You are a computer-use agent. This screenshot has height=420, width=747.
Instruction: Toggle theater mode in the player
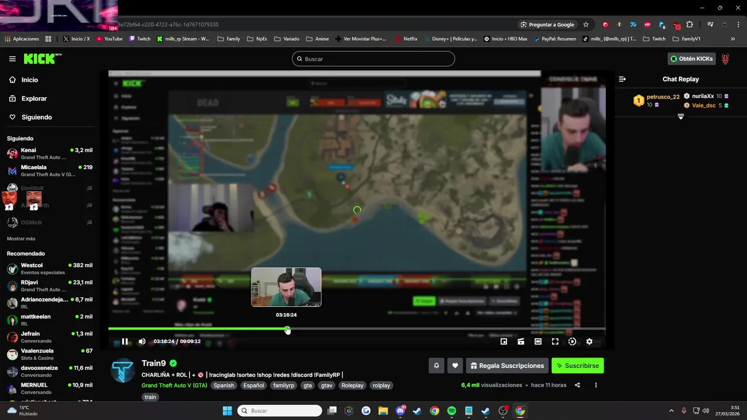pyautogui.click(x=538, y=342)
